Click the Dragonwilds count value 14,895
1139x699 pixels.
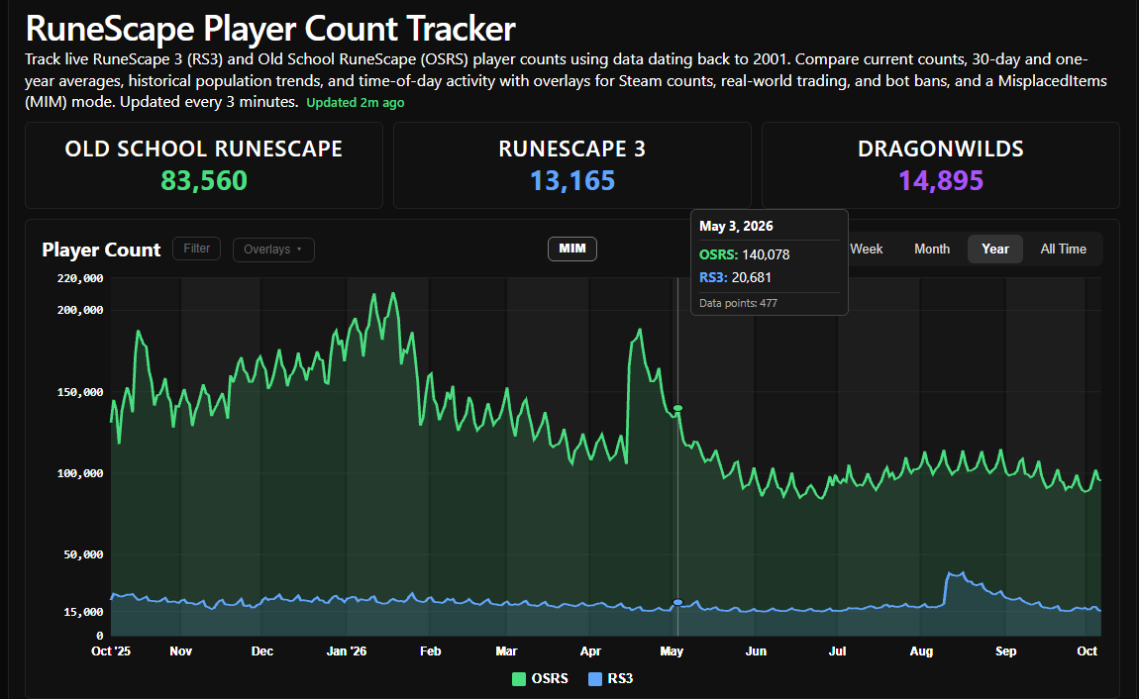click(x=941, y=180)
